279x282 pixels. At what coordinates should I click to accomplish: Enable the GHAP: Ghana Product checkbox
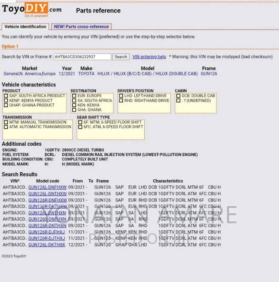[6, 105]
